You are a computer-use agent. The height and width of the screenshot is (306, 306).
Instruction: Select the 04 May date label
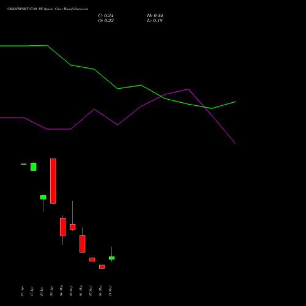(x=61, y=291)
